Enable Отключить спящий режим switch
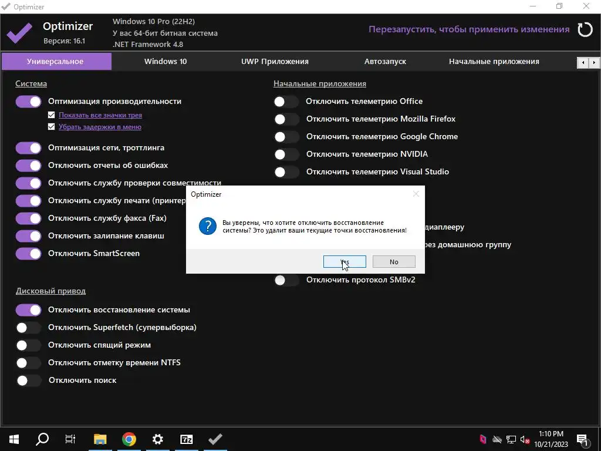601x451 pixels. point(28,345)
